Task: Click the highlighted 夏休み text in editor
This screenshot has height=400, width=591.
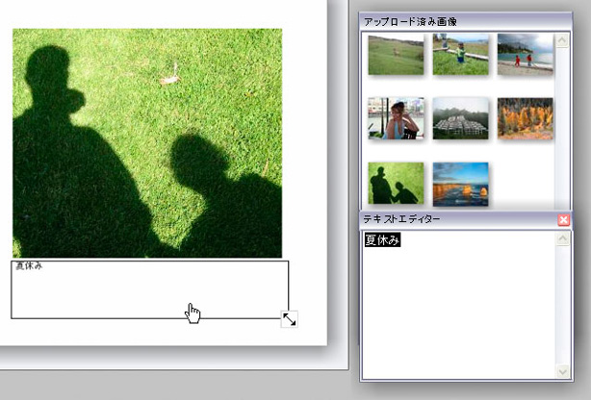Action: [382, 240]
